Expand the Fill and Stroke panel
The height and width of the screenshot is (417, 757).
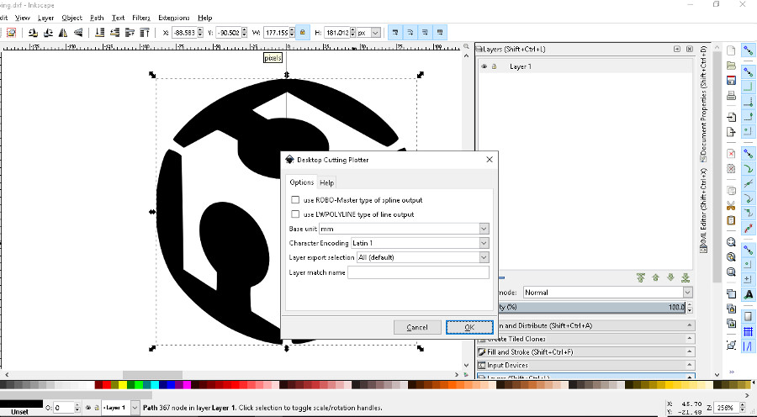pyautogui.click(x=586, y=351)
